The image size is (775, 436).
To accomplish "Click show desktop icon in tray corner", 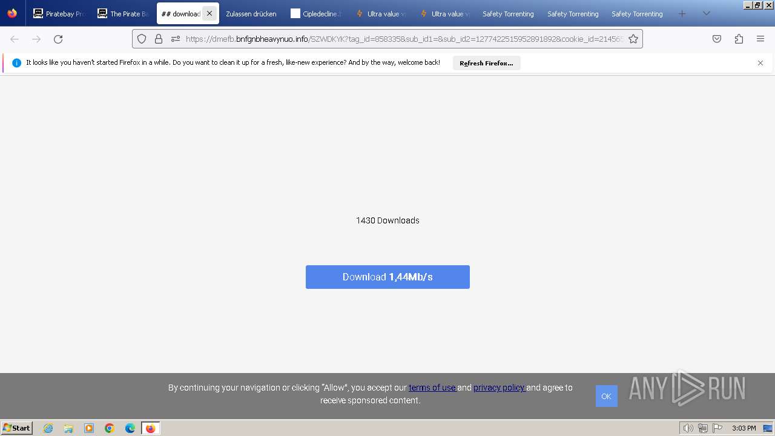I will (768, 428).
